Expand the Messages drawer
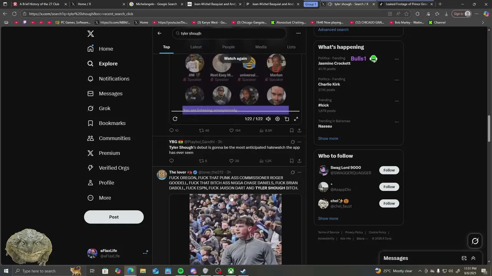 [473, 258]
